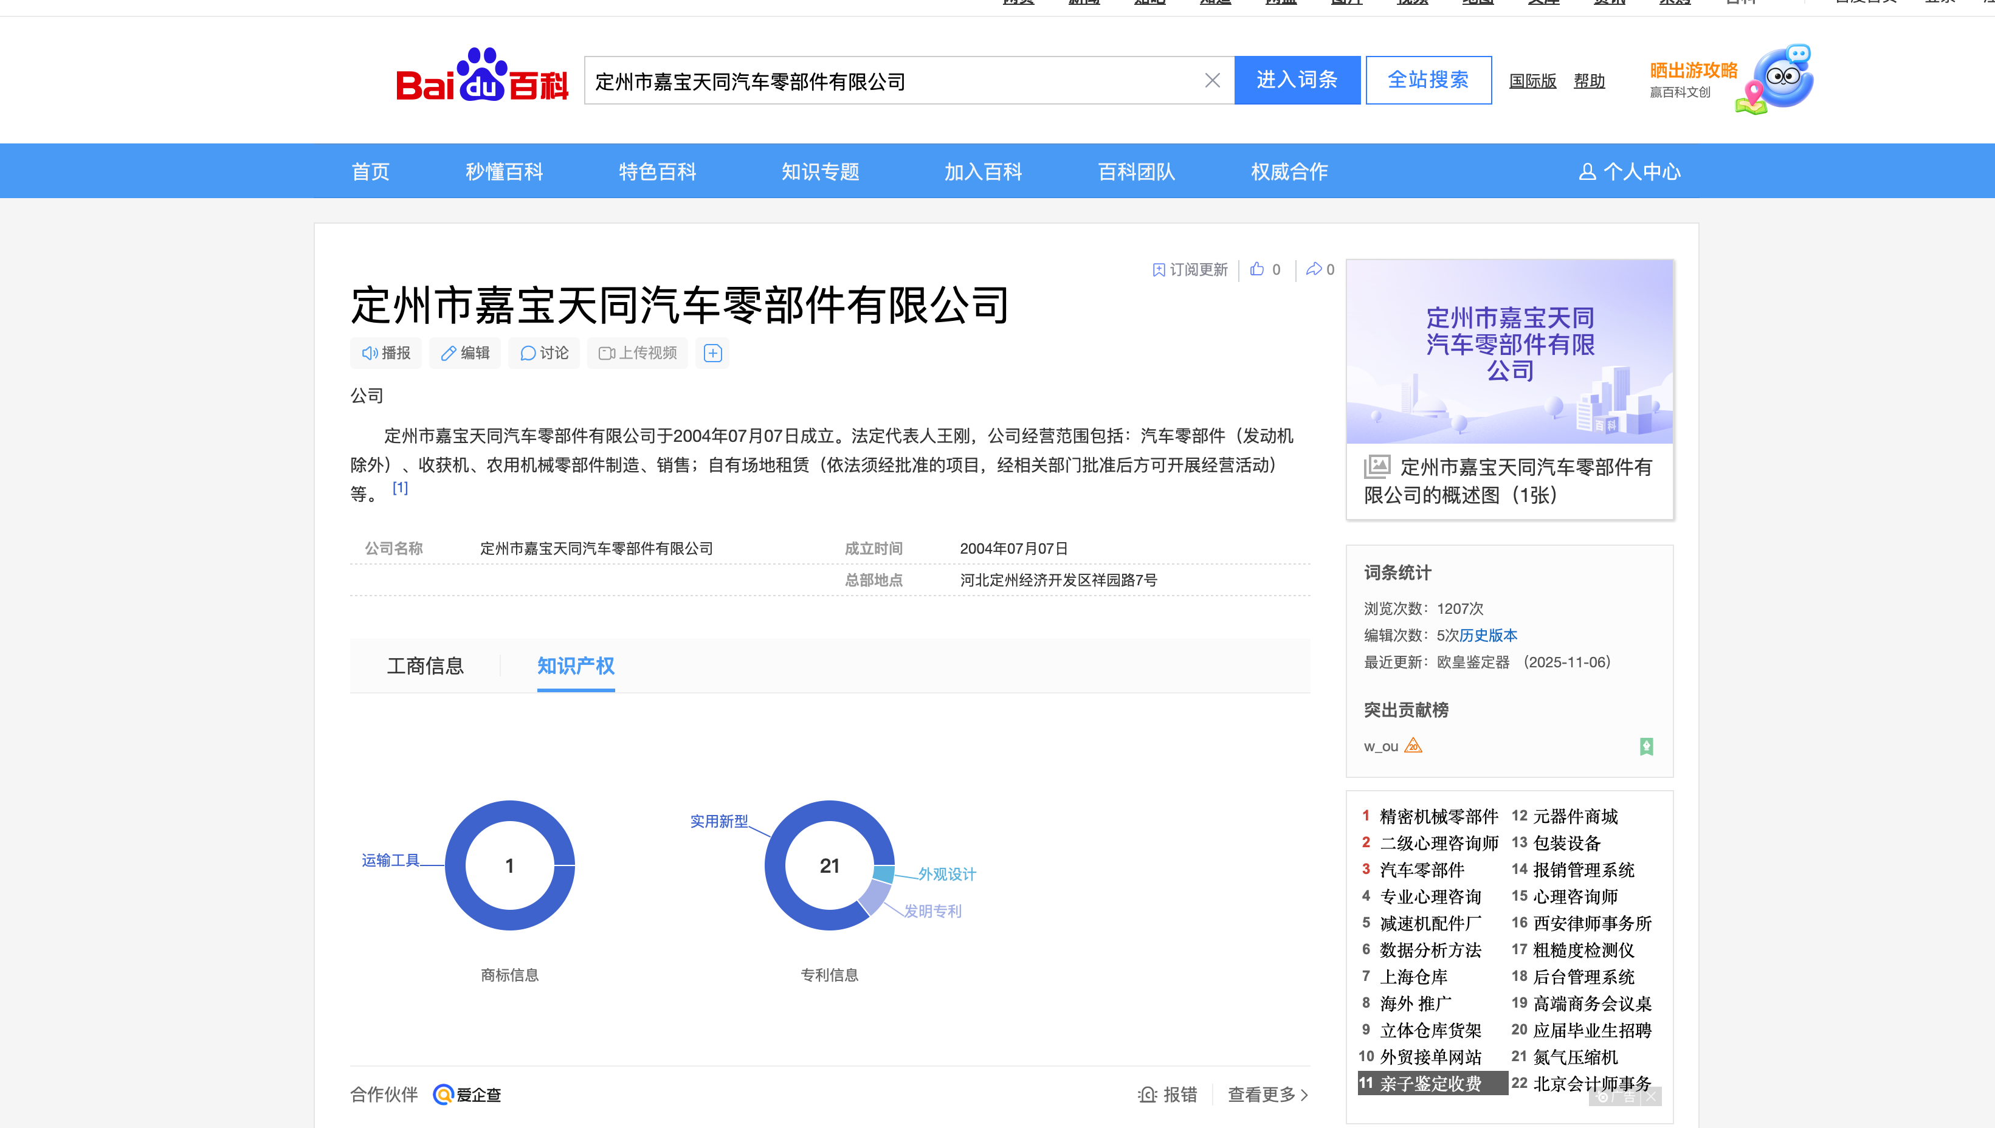
Task: Click the citation reference [1]
Action: click(x=400, y=488)
